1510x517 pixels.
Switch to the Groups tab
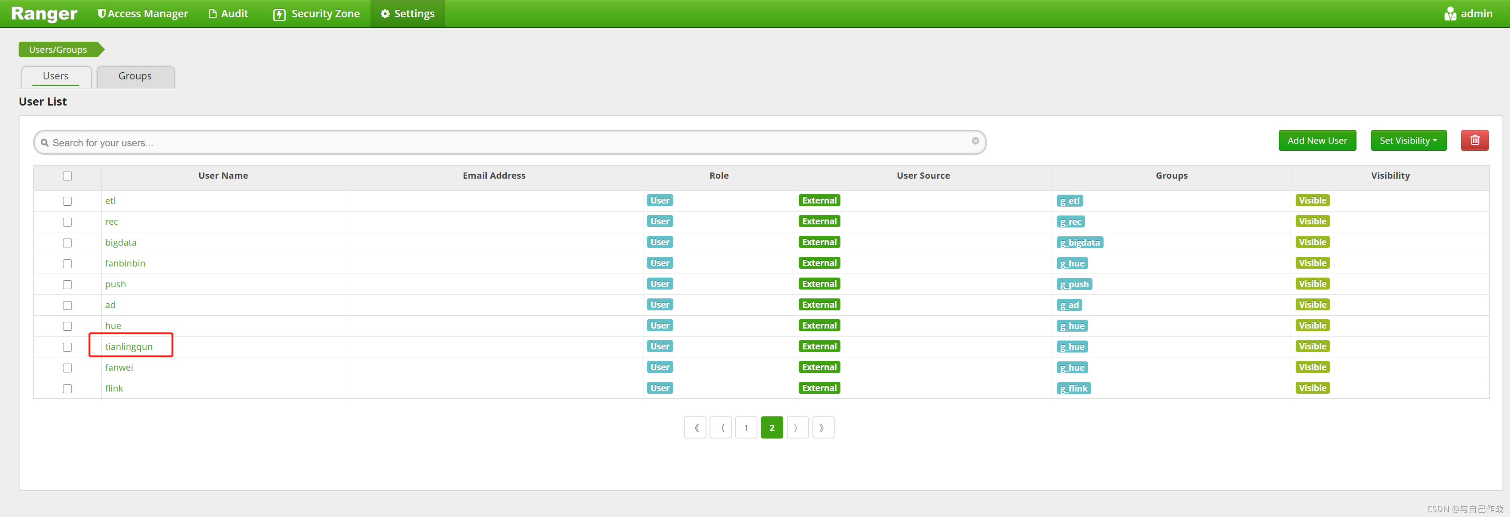[135, 76]
